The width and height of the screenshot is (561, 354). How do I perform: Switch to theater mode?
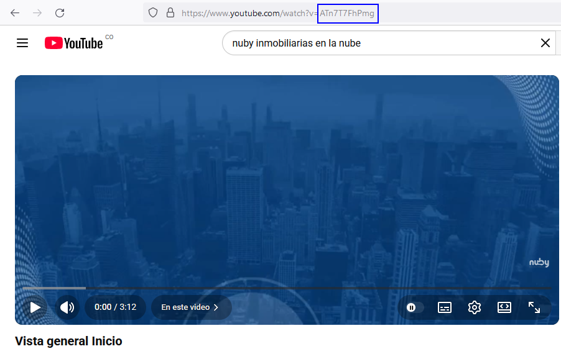(504, 307)
